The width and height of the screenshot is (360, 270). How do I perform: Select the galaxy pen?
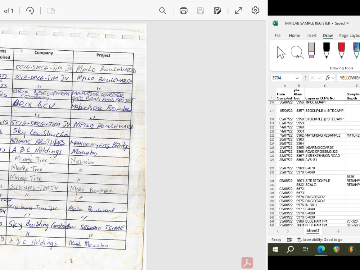pos(356,50)
